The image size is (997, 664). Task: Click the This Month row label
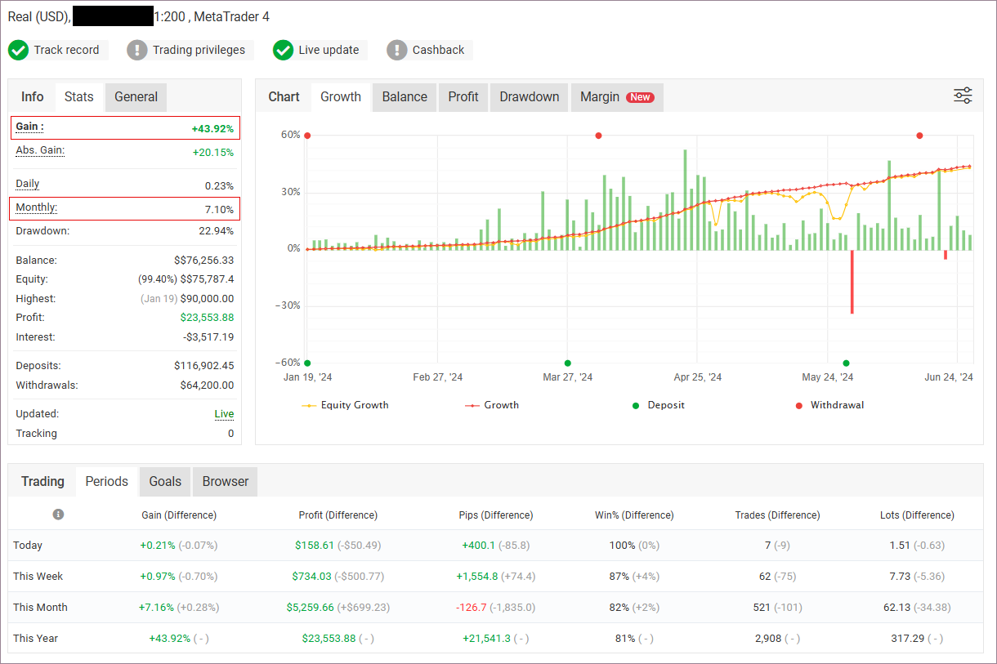pyautogui.click(x=40, y=608)
